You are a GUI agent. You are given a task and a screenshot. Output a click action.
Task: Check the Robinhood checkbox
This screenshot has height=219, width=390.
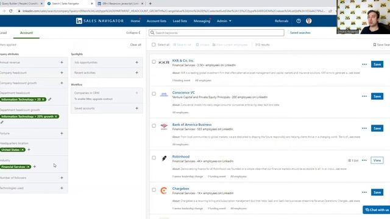[154, 158]
